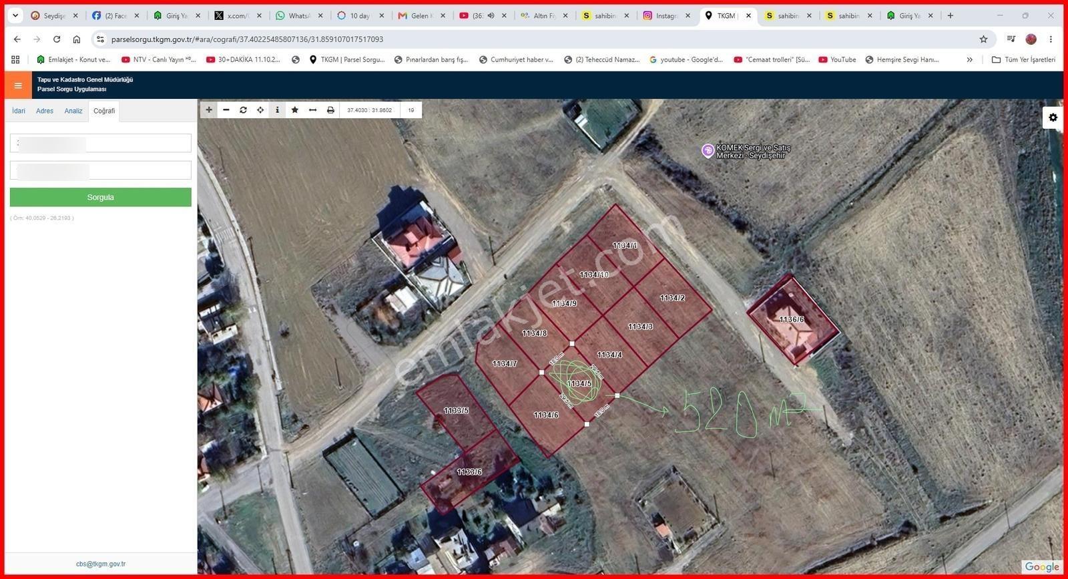Open browser home page icon
This screenshot has width=1068, height=579.
pyautogui.click(x=77, y=39)
